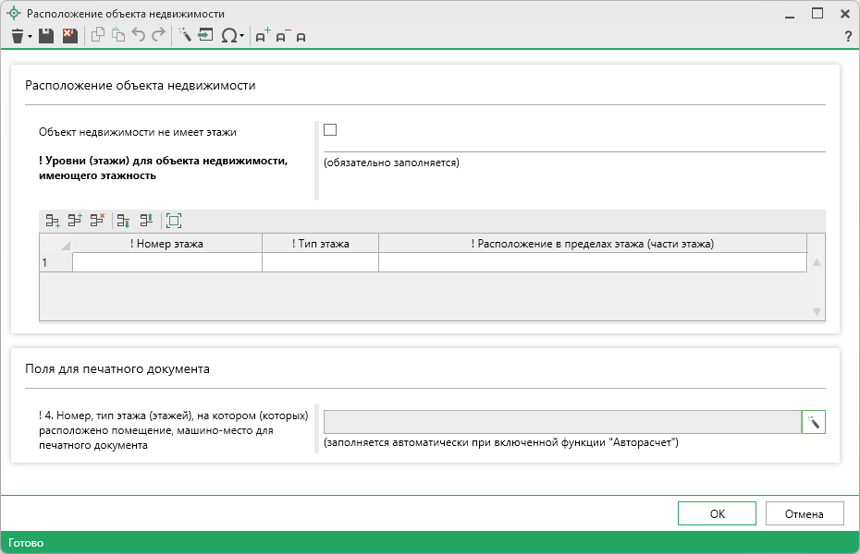The width and height of the screenshot is (860, 554).
Task: Click the 'Тип этажа' cell in row 1
Action: (x=320, y=263)
